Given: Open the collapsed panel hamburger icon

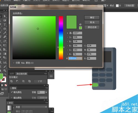Looking at the screenshot, I should (x=51, y=76).
